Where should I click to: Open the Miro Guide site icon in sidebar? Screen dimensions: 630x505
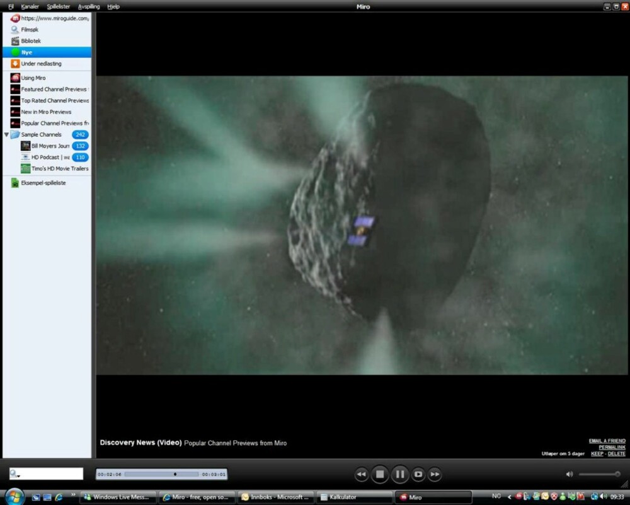coord(15,18)
